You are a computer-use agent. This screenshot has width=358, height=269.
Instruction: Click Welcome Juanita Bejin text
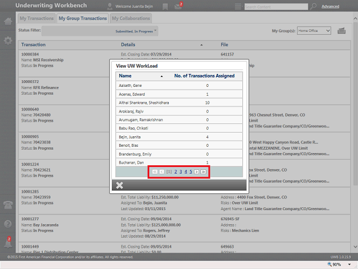(x=134, y=6)
